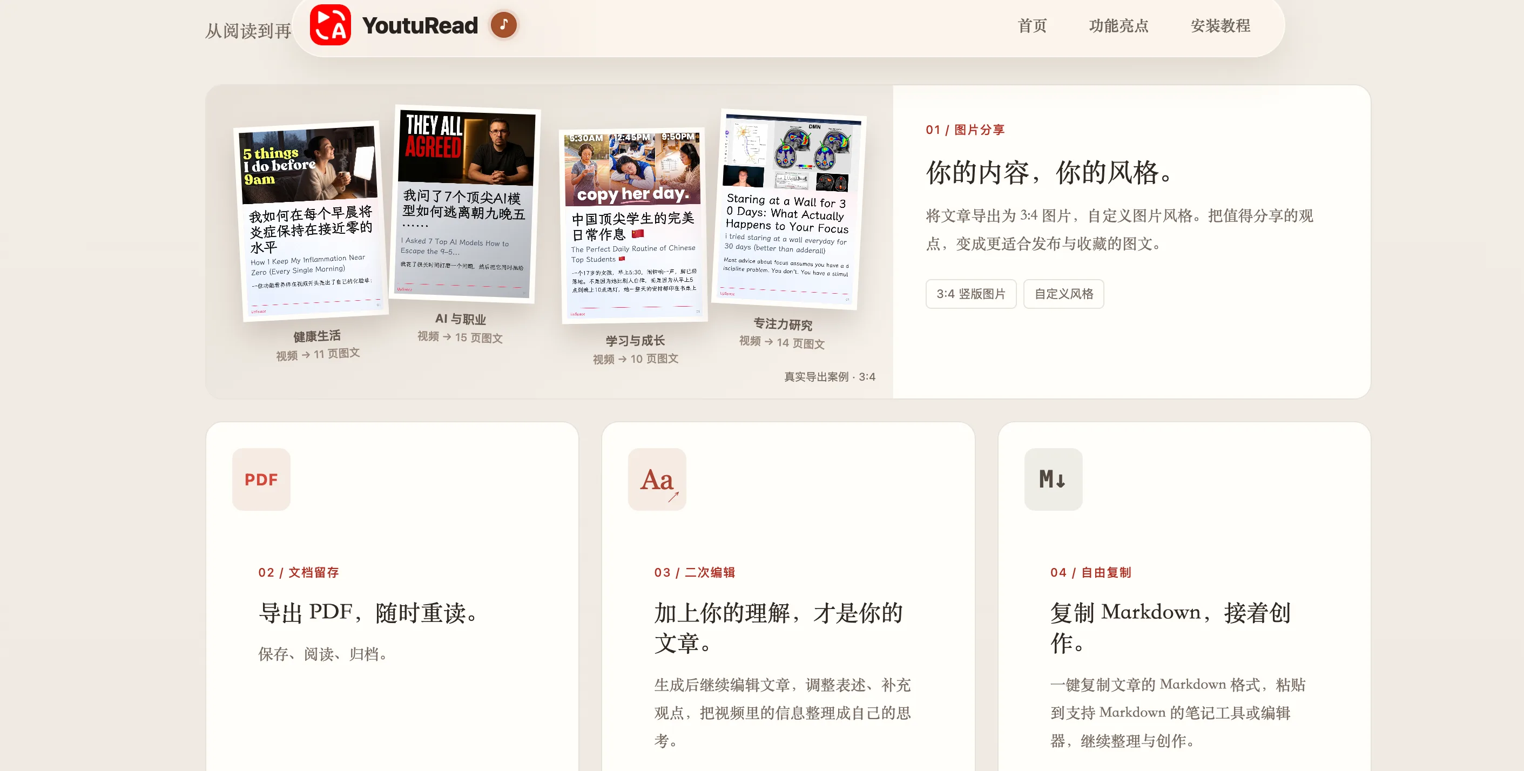Viewport: 1524px width, 771px height.
Task: Click the '01 / 图片分享' label
Action: 965,130
